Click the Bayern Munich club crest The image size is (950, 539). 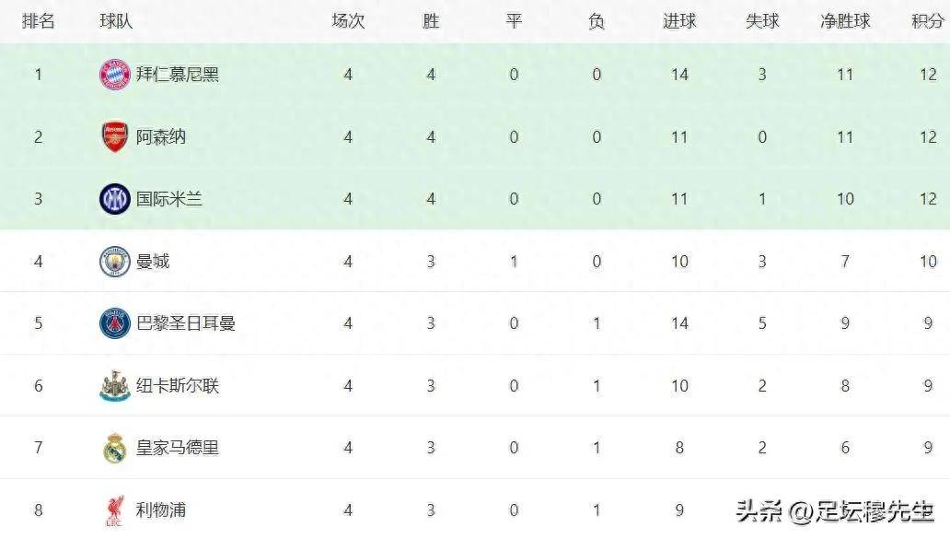pyautogui.click(x=115, y=75)
